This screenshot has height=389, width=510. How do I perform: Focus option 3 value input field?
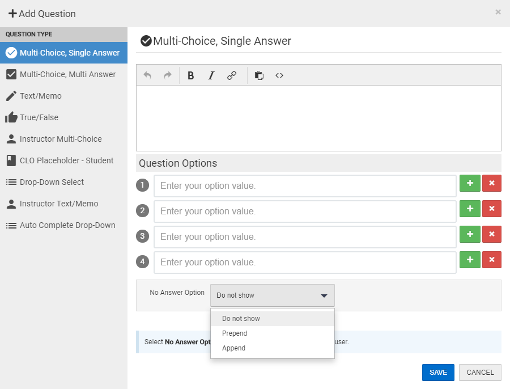click(x=305, y=236)
